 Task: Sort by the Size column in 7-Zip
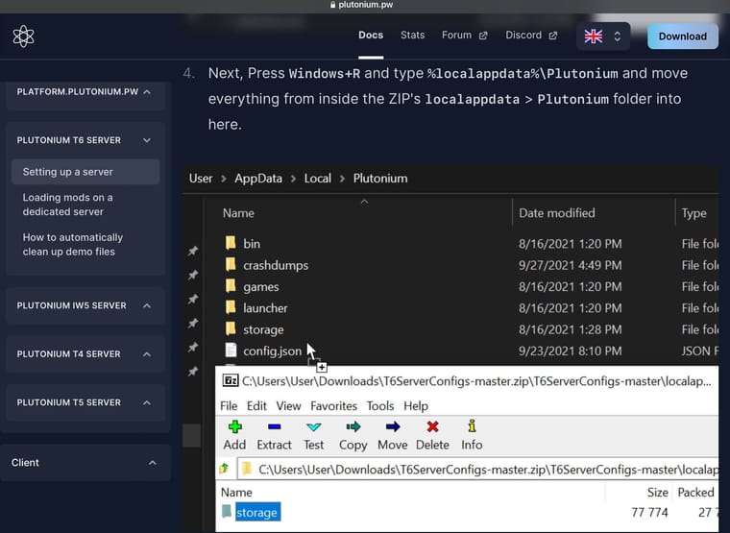tap(657, 492)
